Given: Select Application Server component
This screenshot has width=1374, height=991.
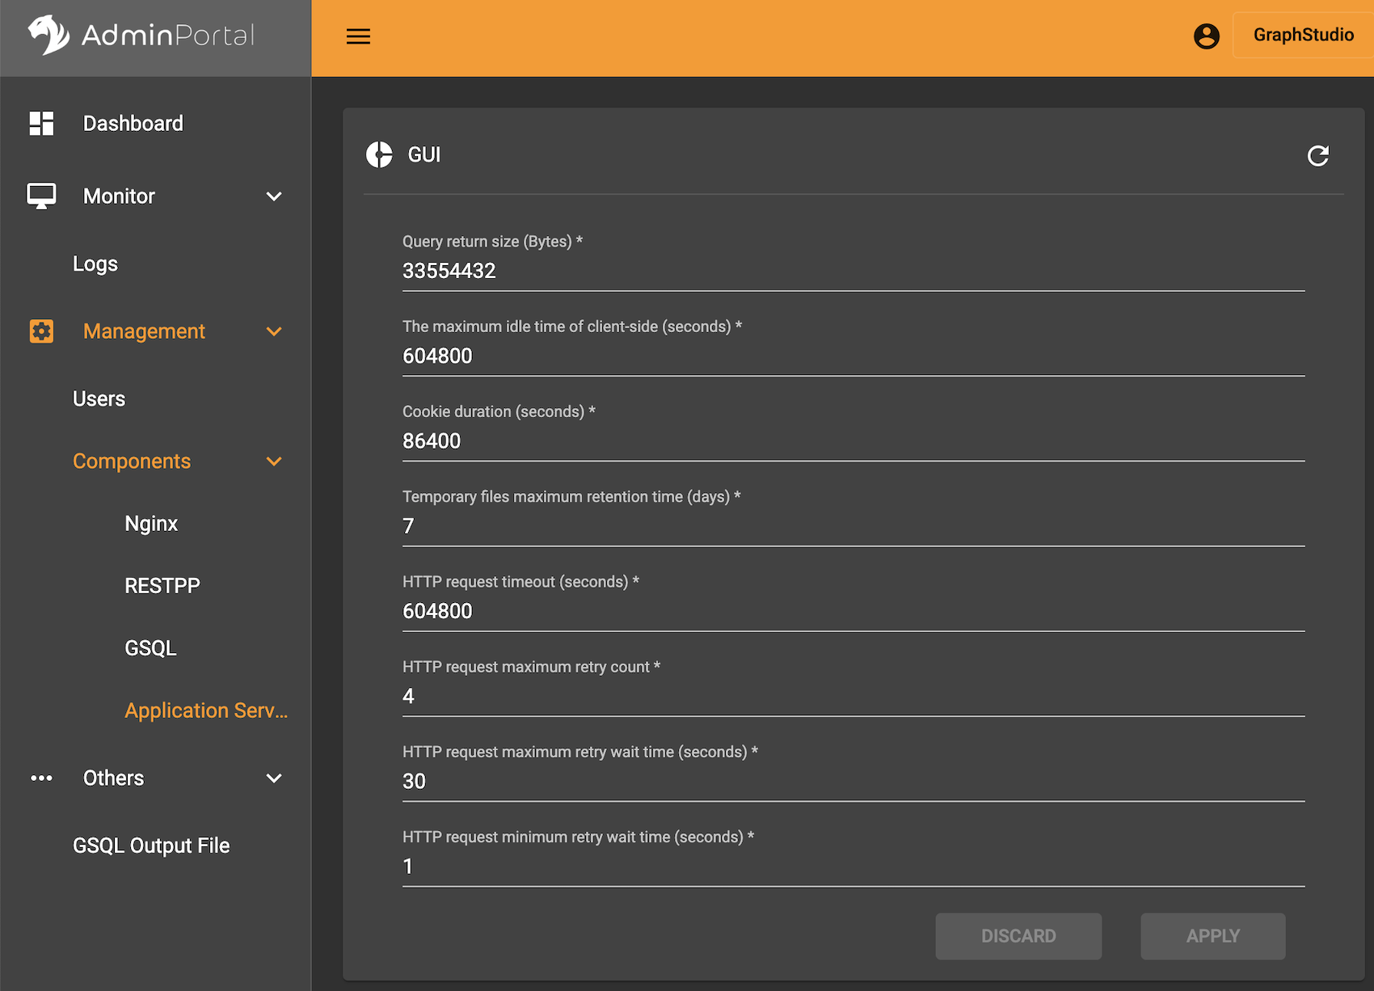Looking at the screenshot, I should (206, 710).
